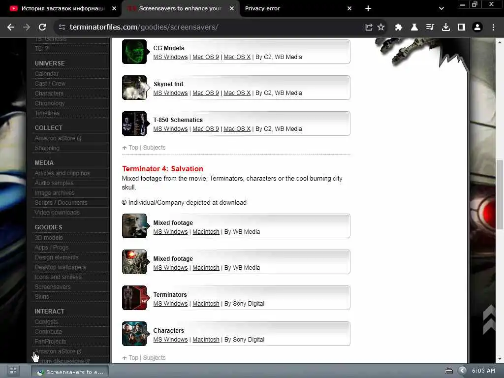The image size is (504, 378).
Task: Bookmark this page with star icon
Action: click(381, 28)
